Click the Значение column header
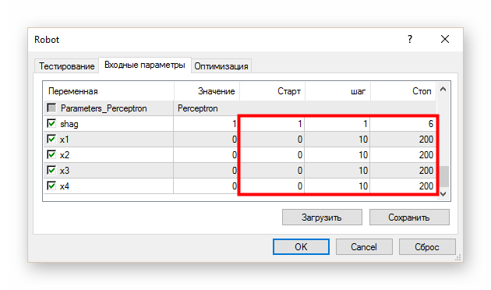491x290 pixels. point(207,91)
